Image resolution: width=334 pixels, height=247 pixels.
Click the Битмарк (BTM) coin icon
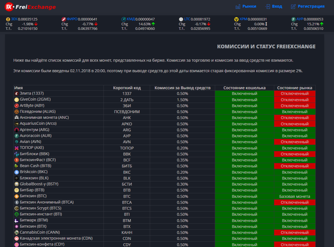(x=16, y=220)
